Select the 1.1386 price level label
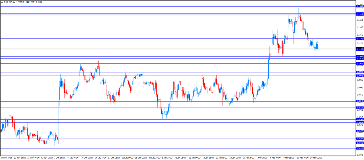The image size is (364, 160). [359, 7]
